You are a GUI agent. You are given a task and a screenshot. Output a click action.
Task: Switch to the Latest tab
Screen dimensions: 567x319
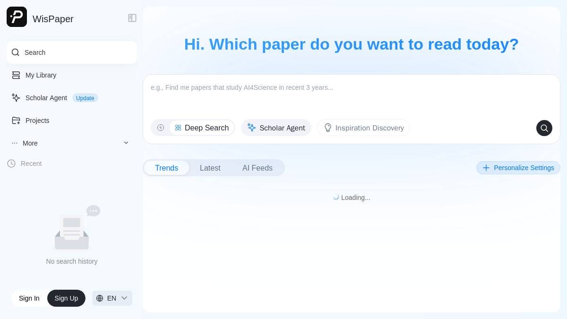[210, 168]
